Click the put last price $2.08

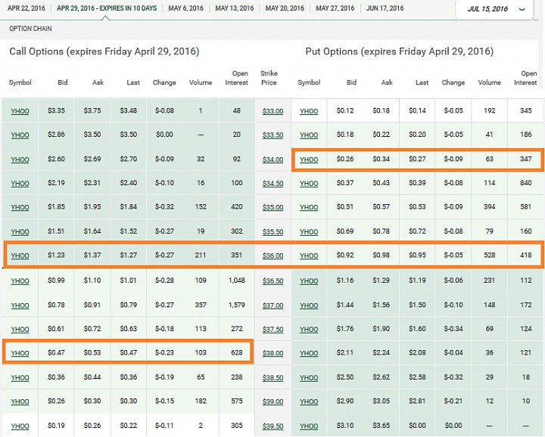tap(417, 352)
